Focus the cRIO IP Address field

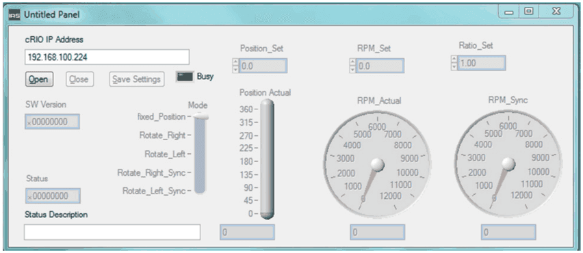point(107,57)
